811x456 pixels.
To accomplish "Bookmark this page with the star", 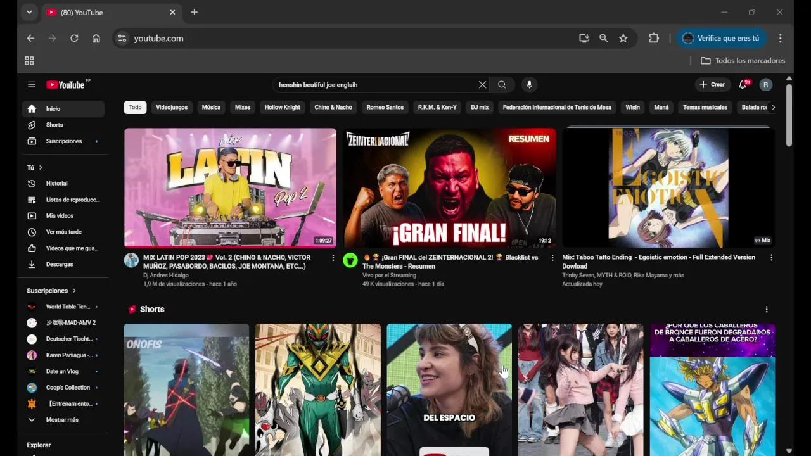I will pos(623,38).
